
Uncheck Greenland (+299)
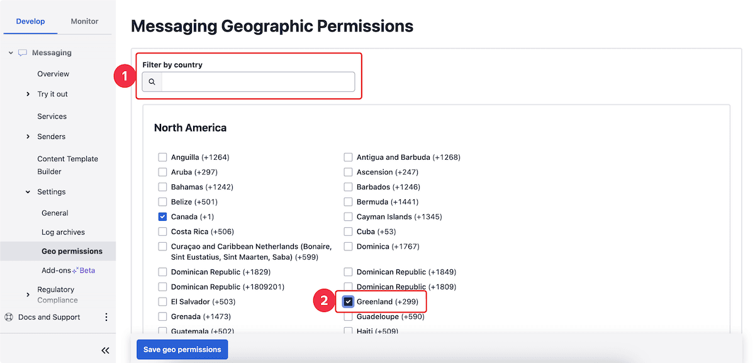348,301
